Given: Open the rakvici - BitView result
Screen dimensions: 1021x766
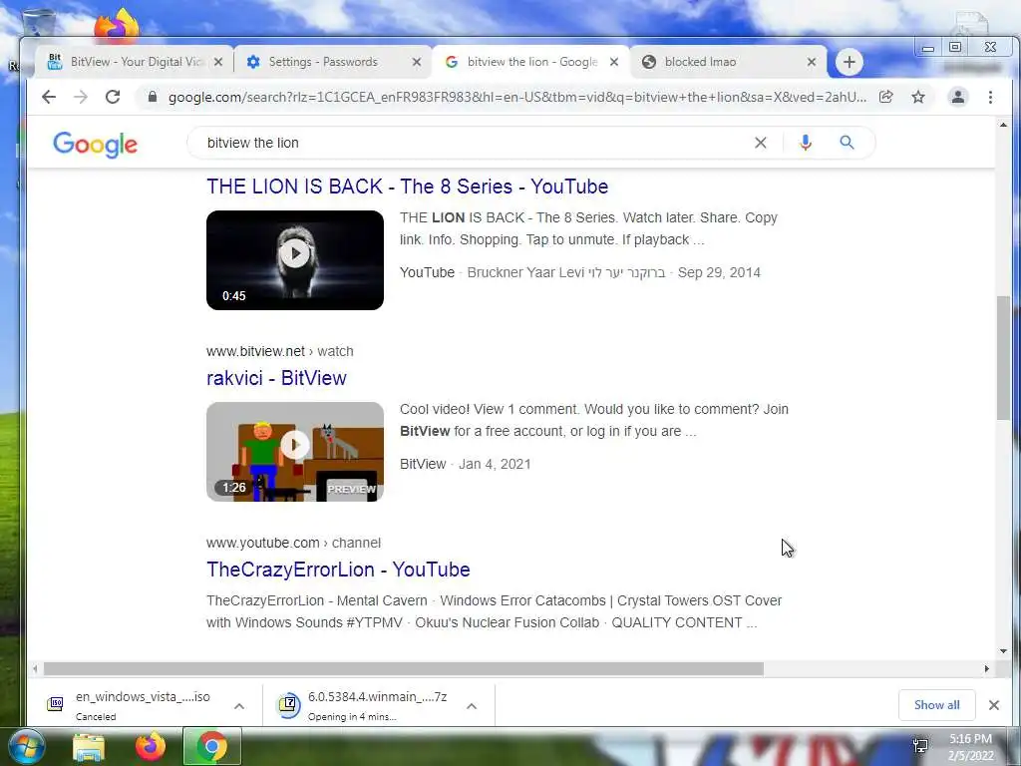Looking at the screenshot, I should pos(276,378).
